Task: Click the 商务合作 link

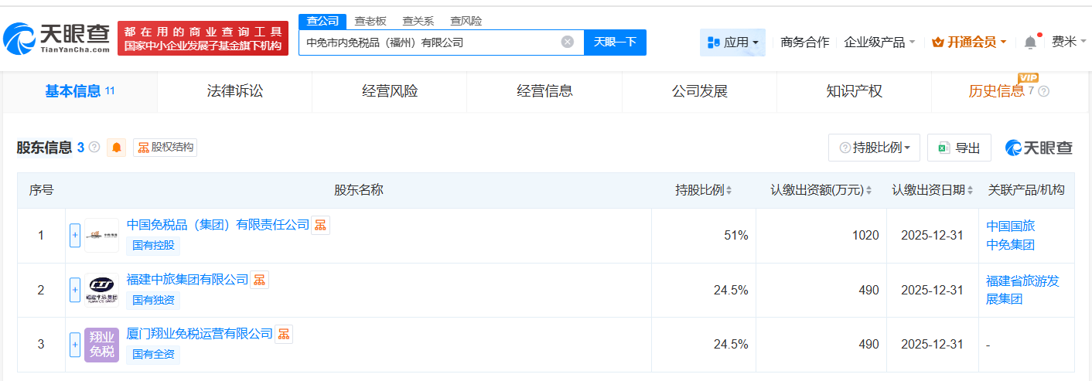Action: coord(804,43)
